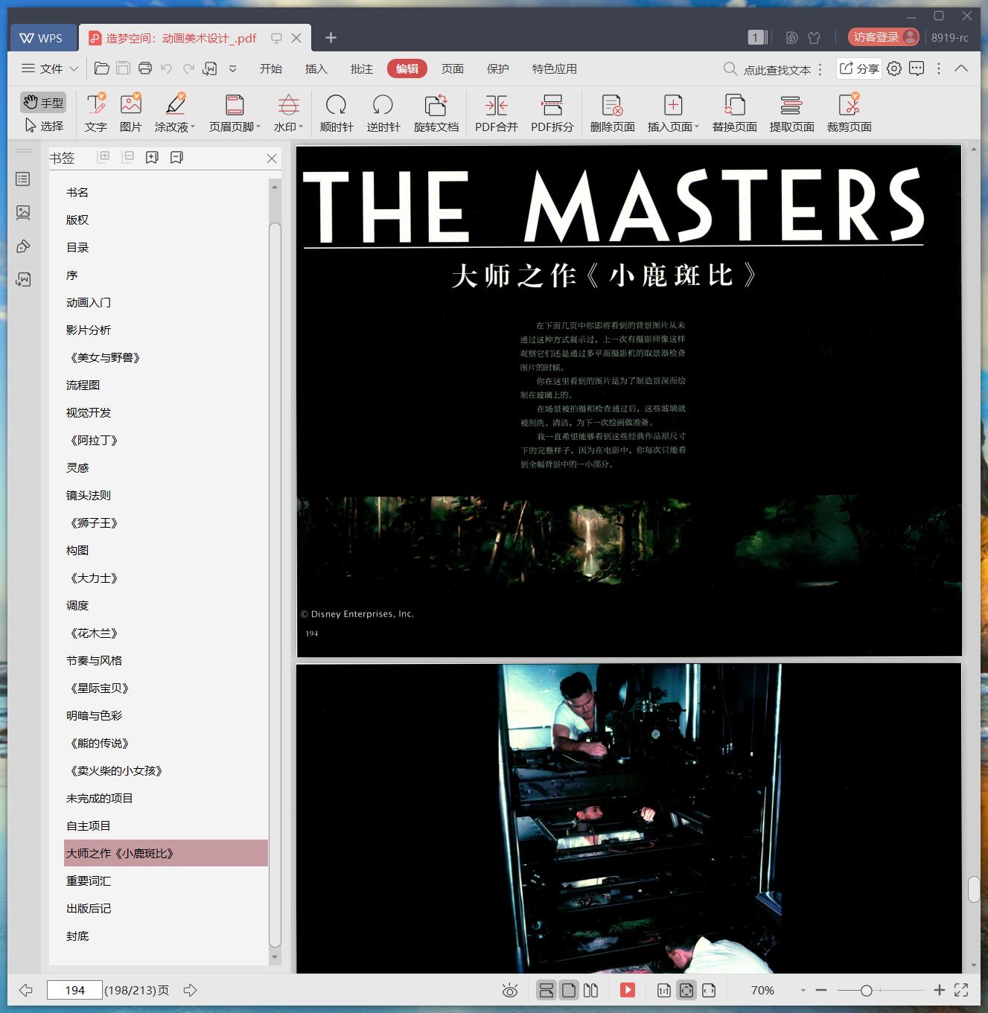Switch to the Insert tab (插入)
The height and width of the screenshot is (1013, 988).
pos(316,68)
